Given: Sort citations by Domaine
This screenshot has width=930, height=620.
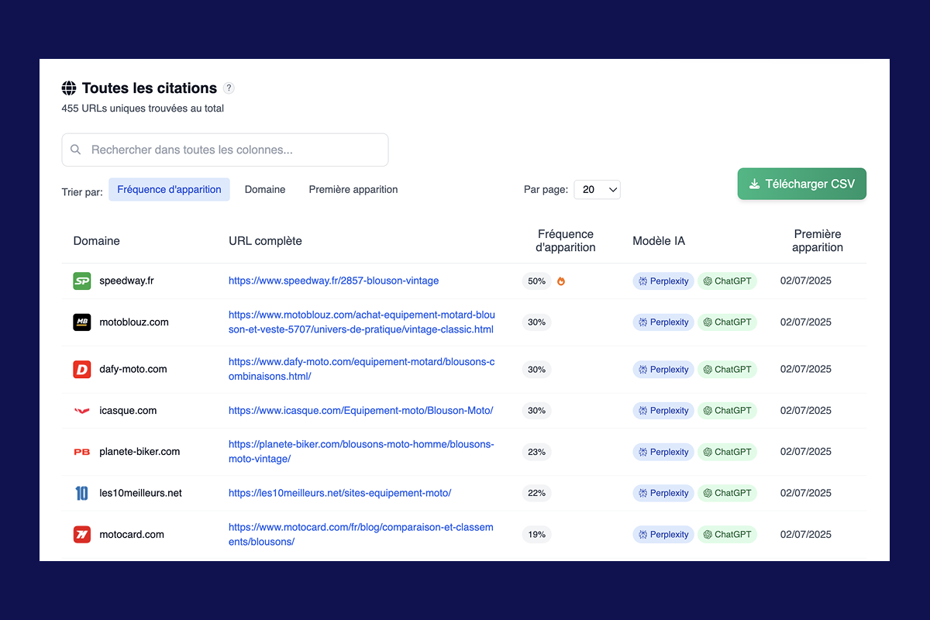Looking at the screenshot, I should coord(265,190).
